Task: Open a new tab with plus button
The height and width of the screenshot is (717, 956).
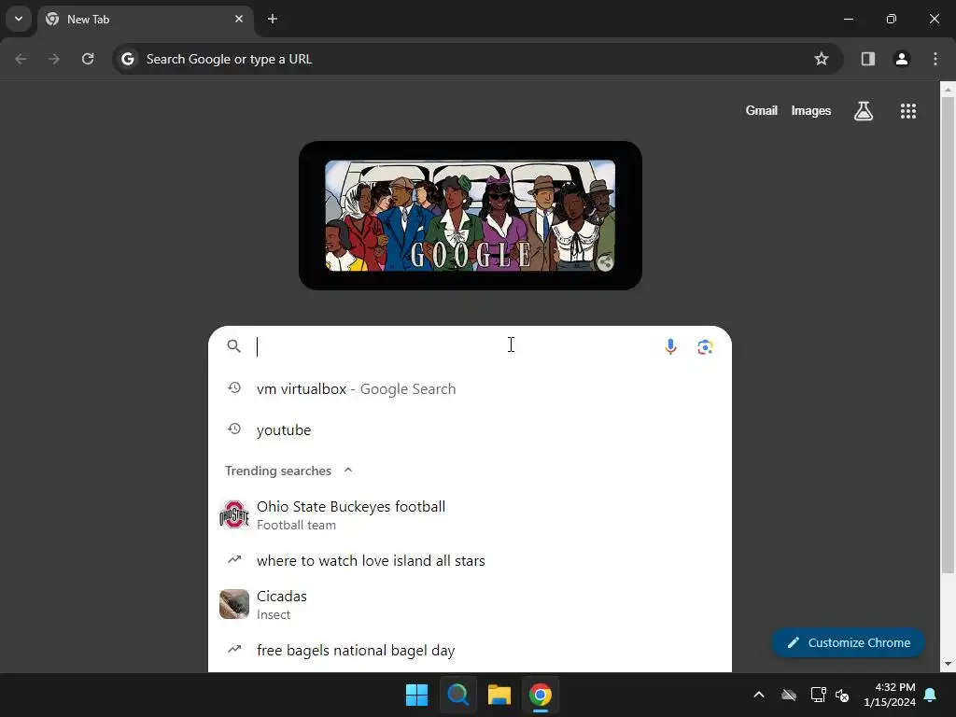Action: pos(273,19)
